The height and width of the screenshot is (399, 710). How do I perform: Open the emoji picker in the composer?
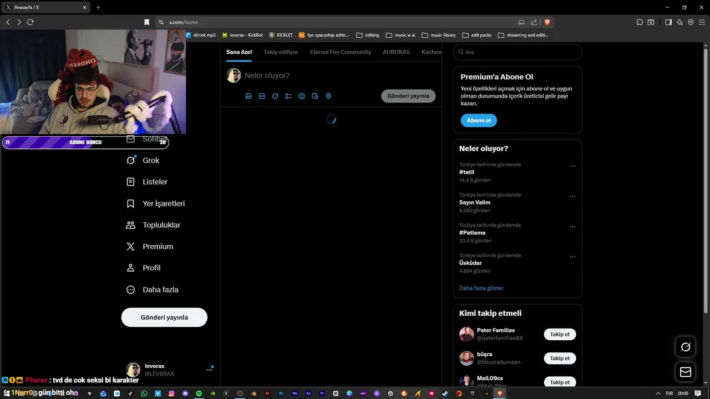coord(302,96)
